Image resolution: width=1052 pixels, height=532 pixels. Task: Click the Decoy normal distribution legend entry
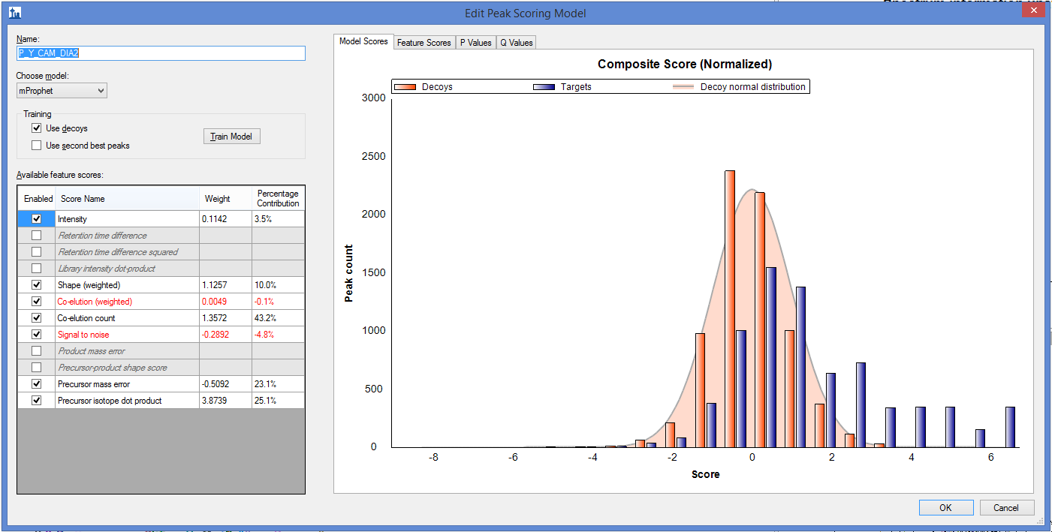(752, 87)
